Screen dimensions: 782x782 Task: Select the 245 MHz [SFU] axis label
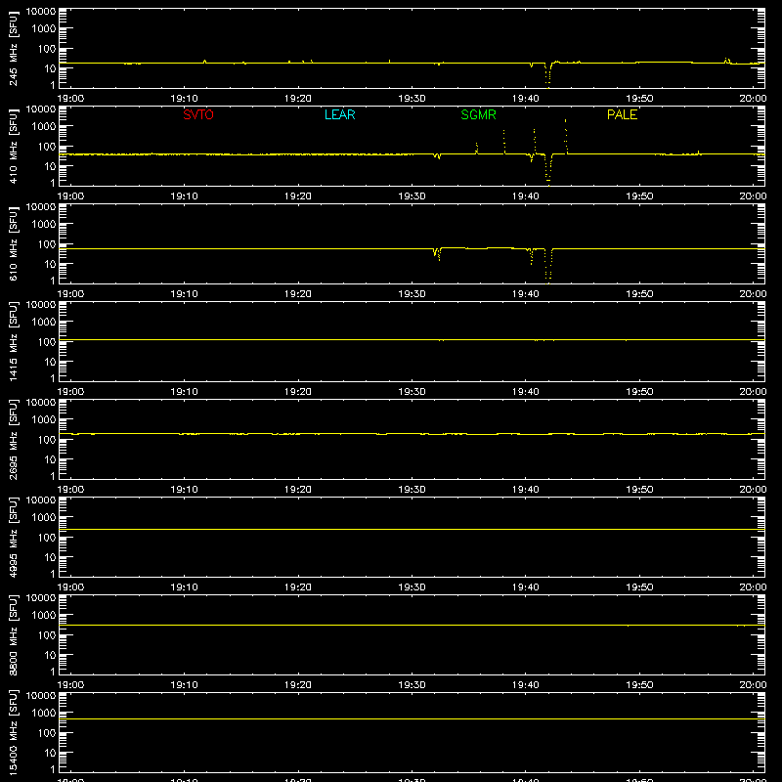14,48
